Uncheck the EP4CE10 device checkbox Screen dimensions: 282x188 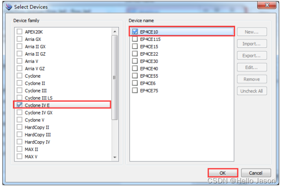coord(135,32)
